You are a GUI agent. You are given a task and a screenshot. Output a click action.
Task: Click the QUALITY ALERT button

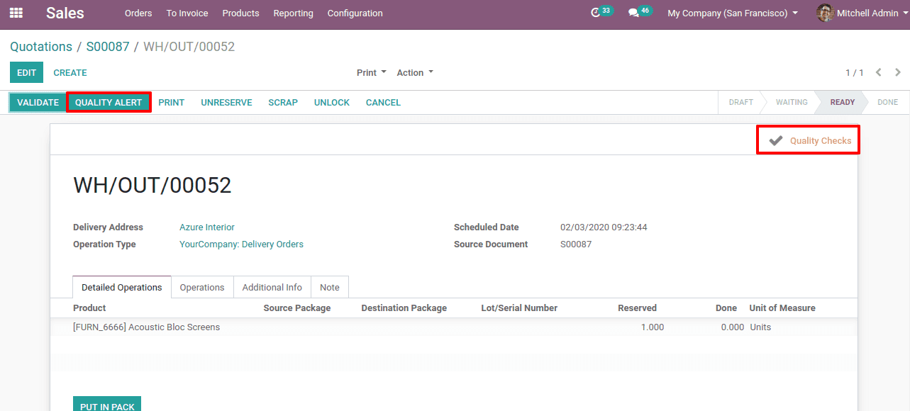coord(109,103)
